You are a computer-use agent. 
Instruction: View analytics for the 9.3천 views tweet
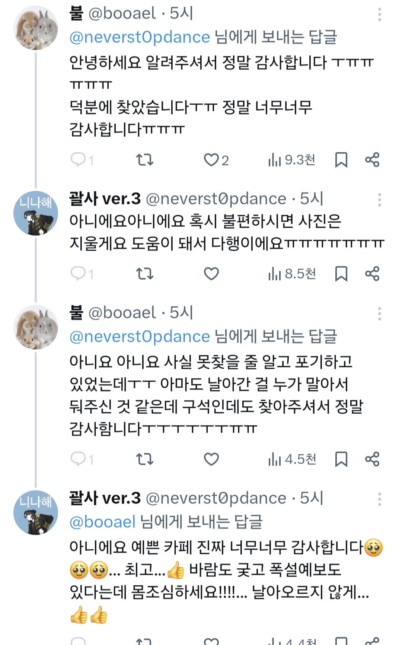(291, 160)
